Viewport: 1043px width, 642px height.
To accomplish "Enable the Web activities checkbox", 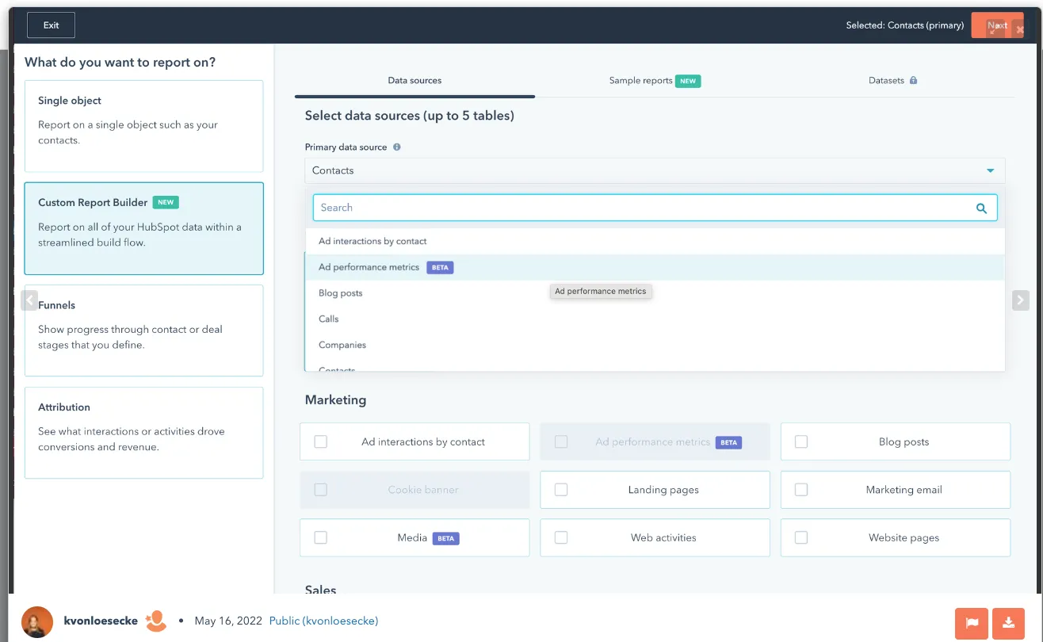I will pos(561,537).
